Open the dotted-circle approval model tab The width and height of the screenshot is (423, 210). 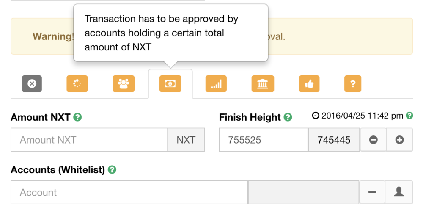(77, 84)
